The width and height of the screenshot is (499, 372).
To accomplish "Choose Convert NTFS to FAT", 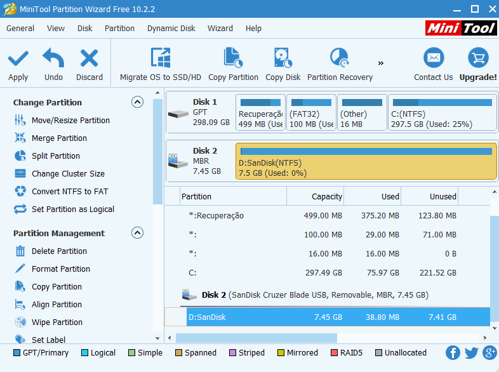I will pos(61,192).
